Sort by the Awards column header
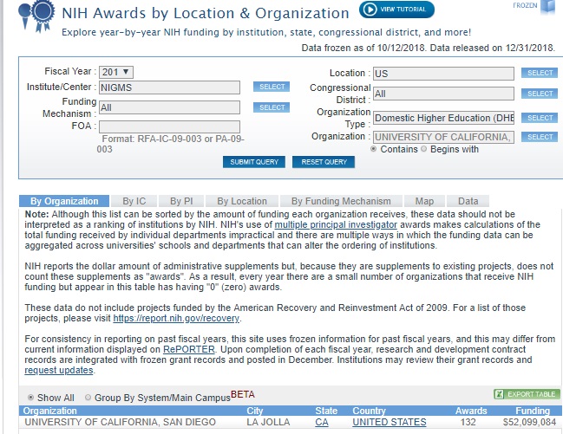 (x=471, y=411)
